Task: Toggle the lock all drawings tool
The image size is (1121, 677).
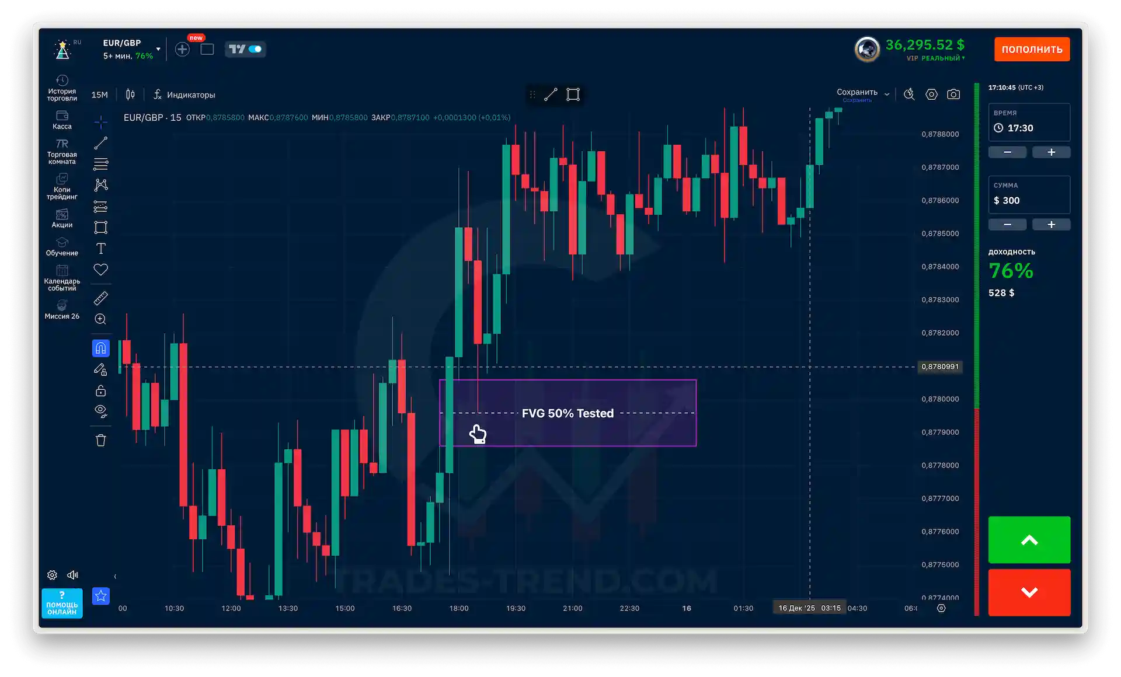Action: pos(100,390)
